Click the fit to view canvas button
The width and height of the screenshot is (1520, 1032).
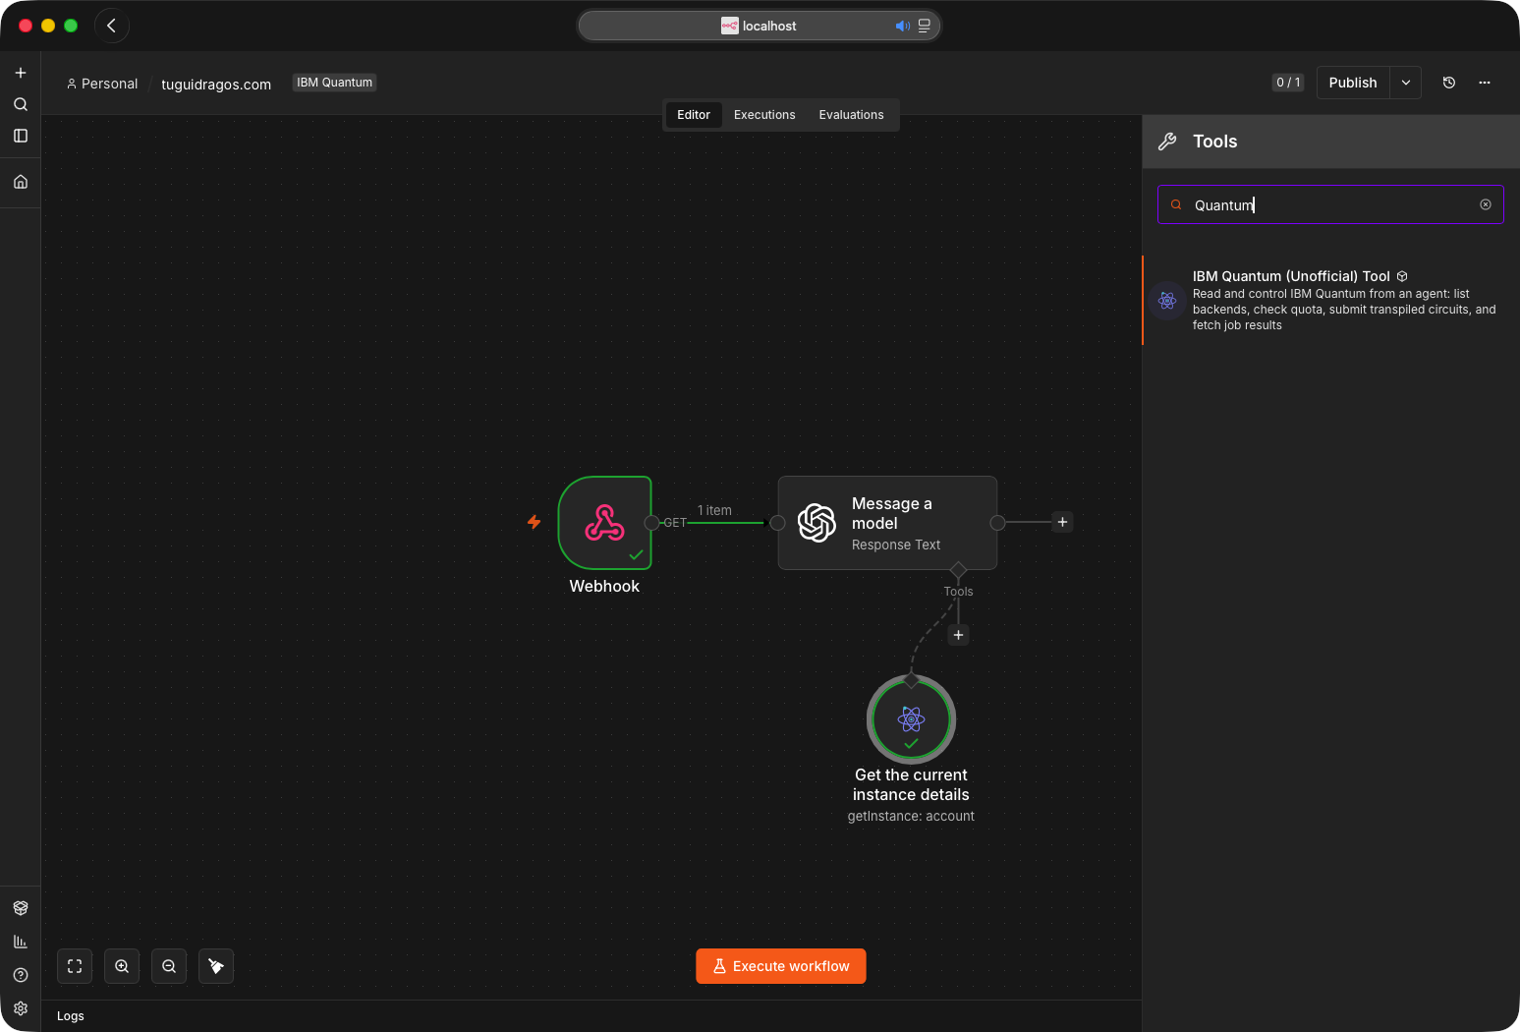pos(75,966)
